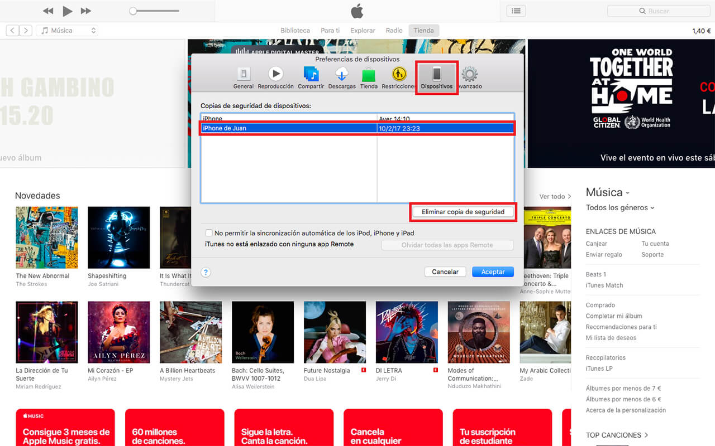Open the Comprado link
715x446 pixels.
pyautogui.click(x=600, y=305)
